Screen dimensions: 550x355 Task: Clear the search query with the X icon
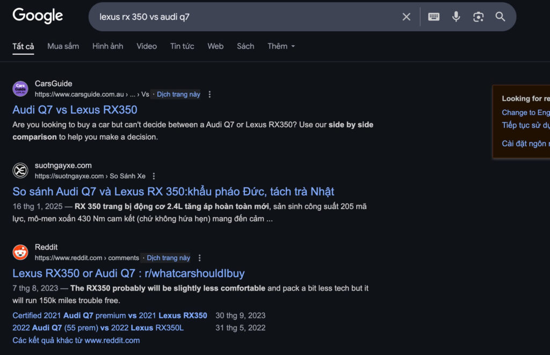pos(406,17)
